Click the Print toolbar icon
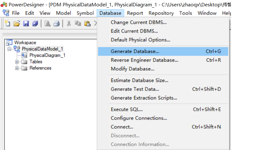This screenshot has height=150, width=254. click(x=57, y=24)
